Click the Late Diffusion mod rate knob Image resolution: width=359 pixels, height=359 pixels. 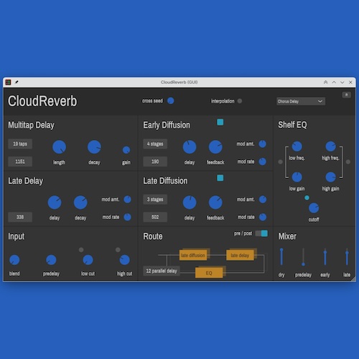pos(263,217)
